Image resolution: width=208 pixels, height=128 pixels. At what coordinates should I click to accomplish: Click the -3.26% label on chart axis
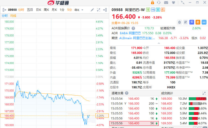click(x=102, y=116)
